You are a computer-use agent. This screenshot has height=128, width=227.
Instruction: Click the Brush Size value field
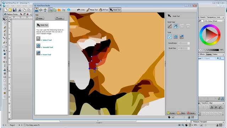click(x=183, y=48)
